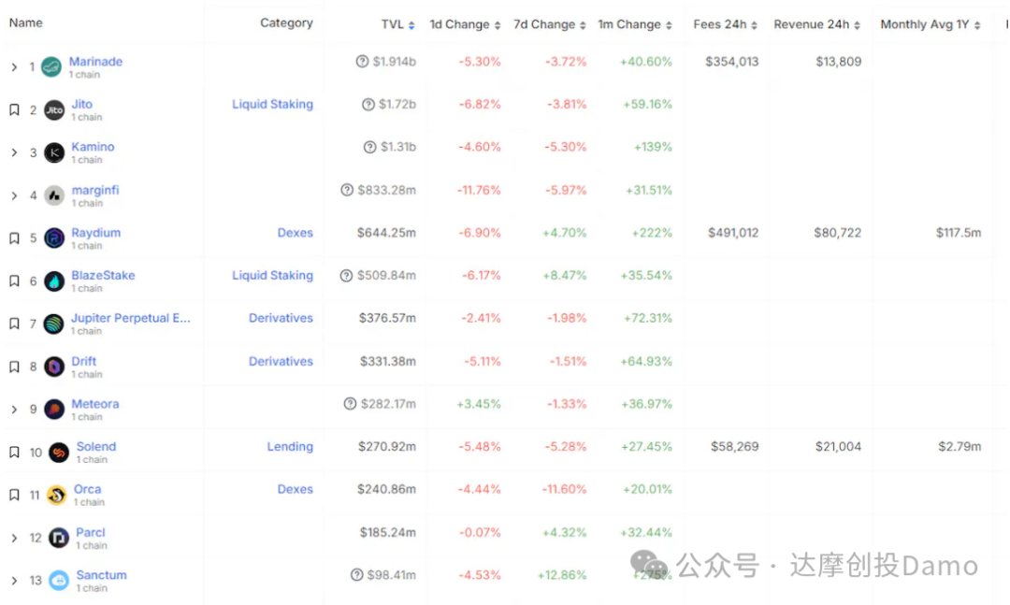This screenshot has width=1010, height=605.
Task: Open the Jupiter Perpetual protocol link
Action: pyautogui.click(x=130, y=318)
